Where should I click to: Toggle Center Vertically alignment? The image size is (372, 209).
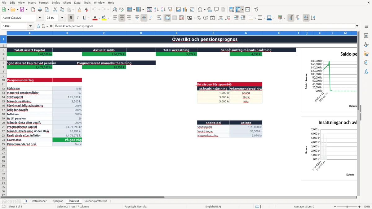click(144, 18)
